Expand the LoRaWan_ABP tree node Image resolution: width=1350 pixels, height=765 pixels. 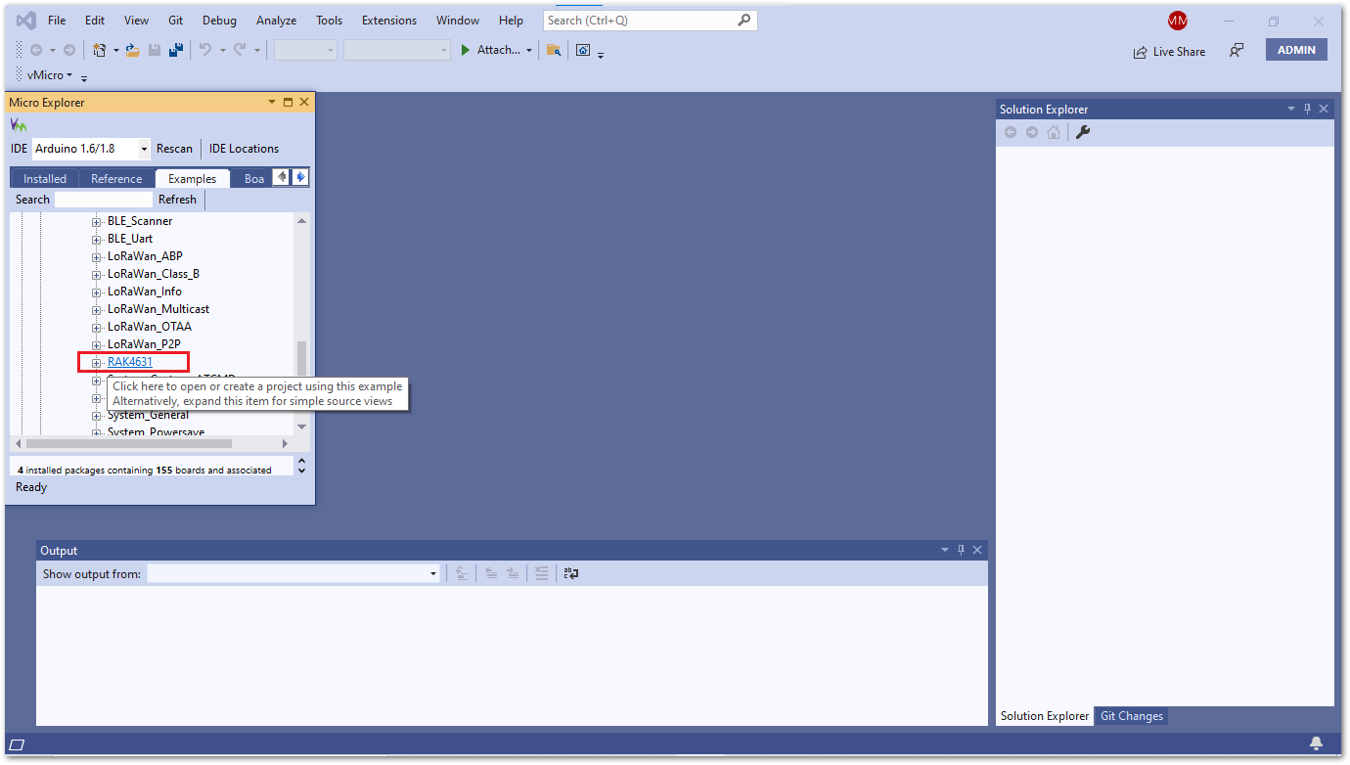(x=97, y=256)
